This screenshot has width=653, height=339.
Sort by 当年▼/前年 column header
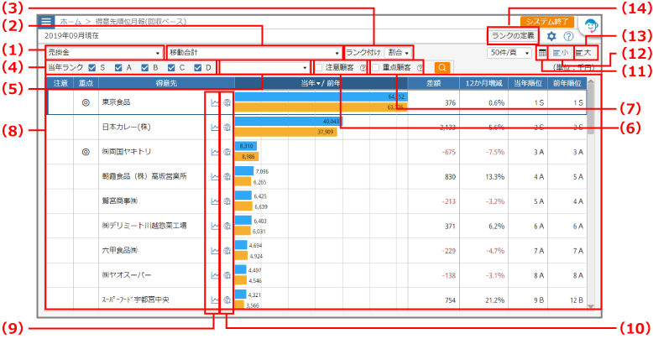point(321,83)
